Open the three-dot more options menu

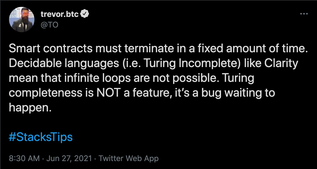click(304, 14)
